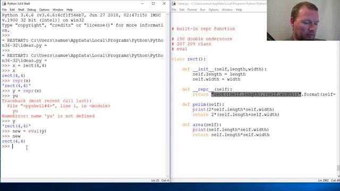The height and width of the screenshot is (191, 340).
Task: Open the Format menu in ideas.py editor
Action: 192,10
